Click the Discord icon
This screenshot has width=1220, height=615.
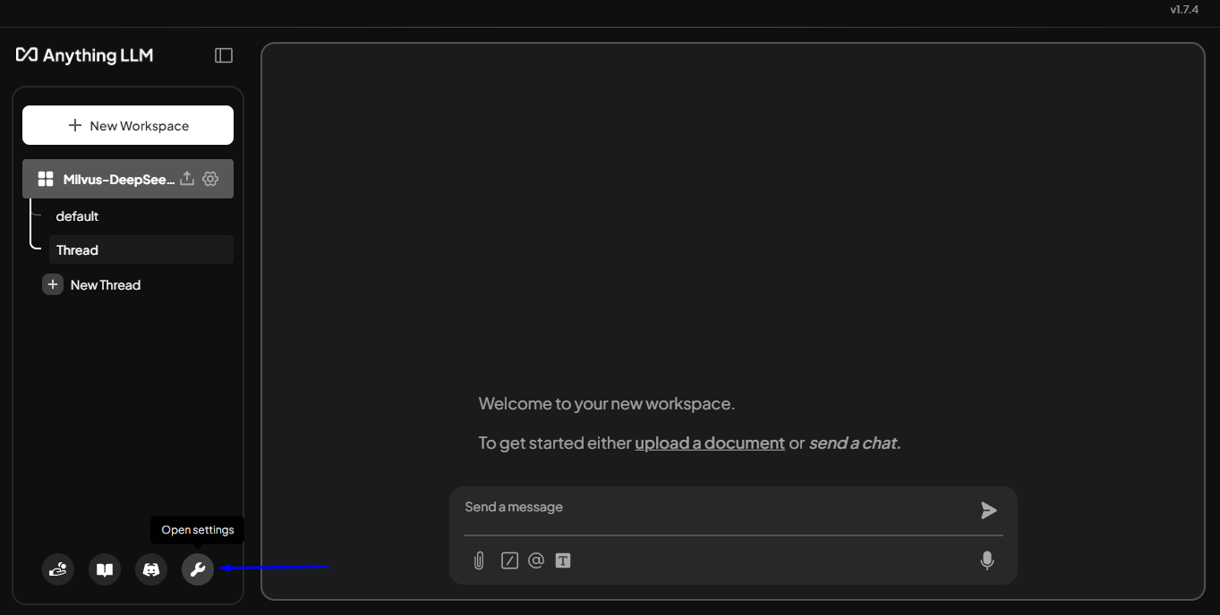pyautogui.click(x=151, y=569)
